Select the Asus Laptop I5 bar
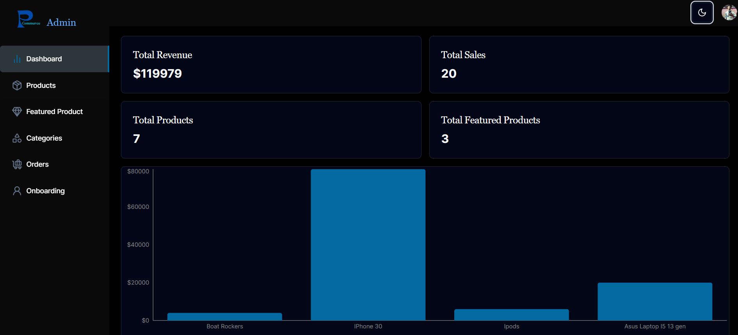 [x=654, y=301]
